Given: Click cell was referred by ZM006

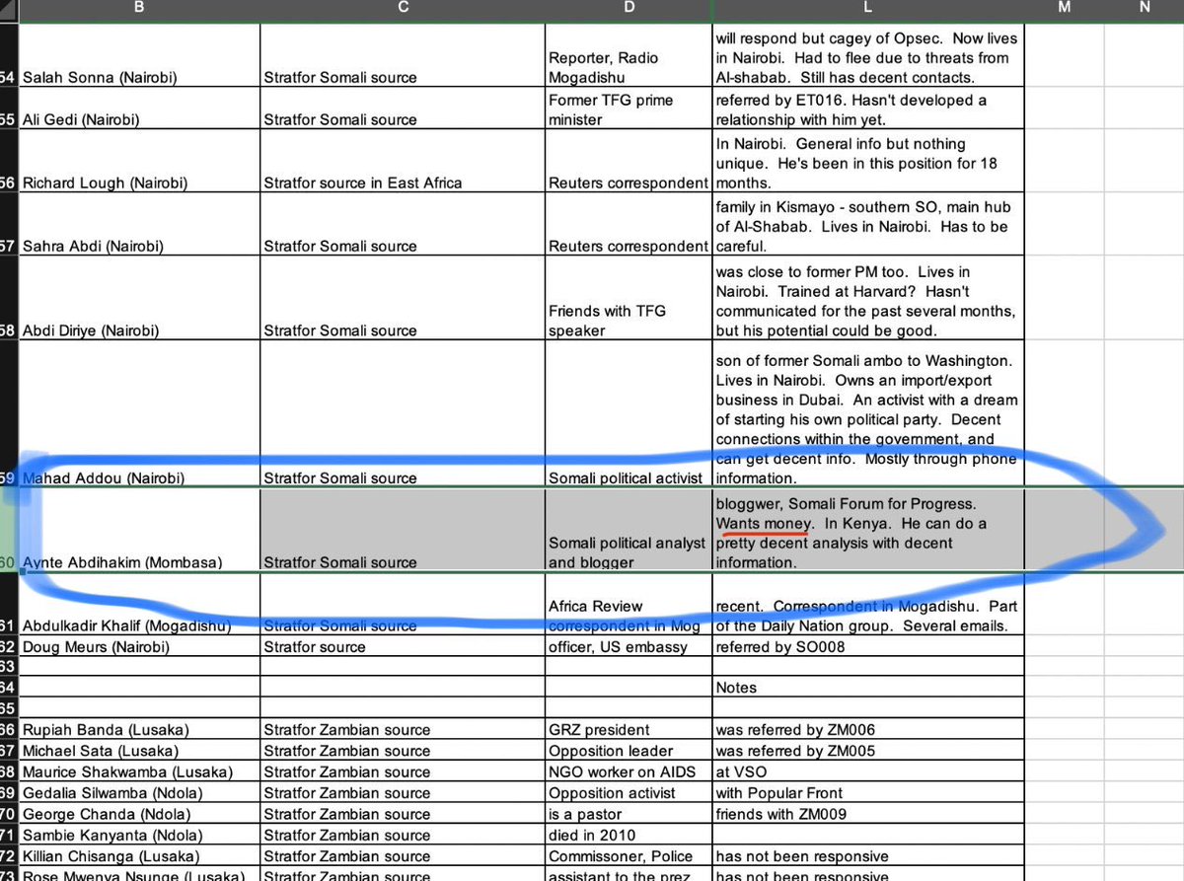Looking at the screenshot, I should coord(867,731).
